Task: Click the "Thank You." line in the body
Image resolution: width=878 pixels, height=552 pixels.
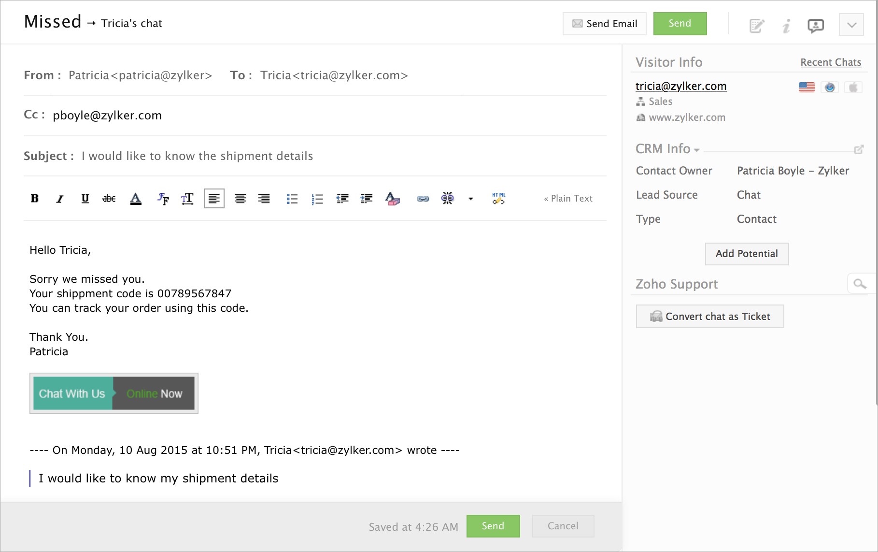Action: point(59,337)
